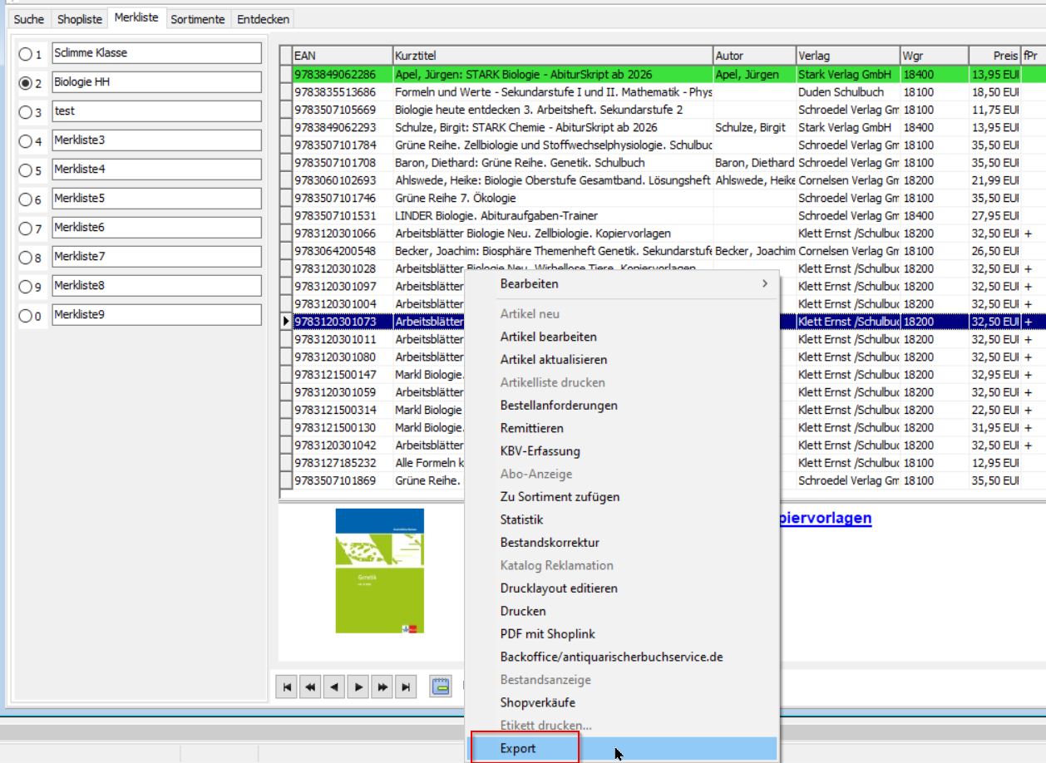Select radio button 1 Sclimme Klasse
The width and height of the screenshot is (1046, 763).
click(26, 54)
